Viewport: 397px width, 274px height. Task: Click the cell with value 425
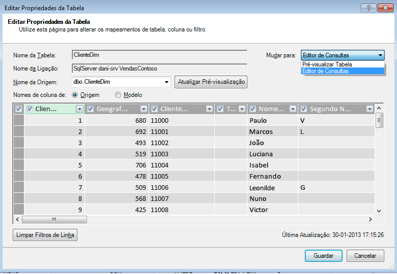point(117,210)
